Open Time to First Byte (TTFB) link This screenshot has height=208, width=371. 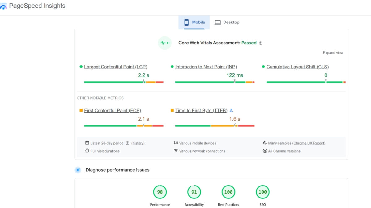201,111
